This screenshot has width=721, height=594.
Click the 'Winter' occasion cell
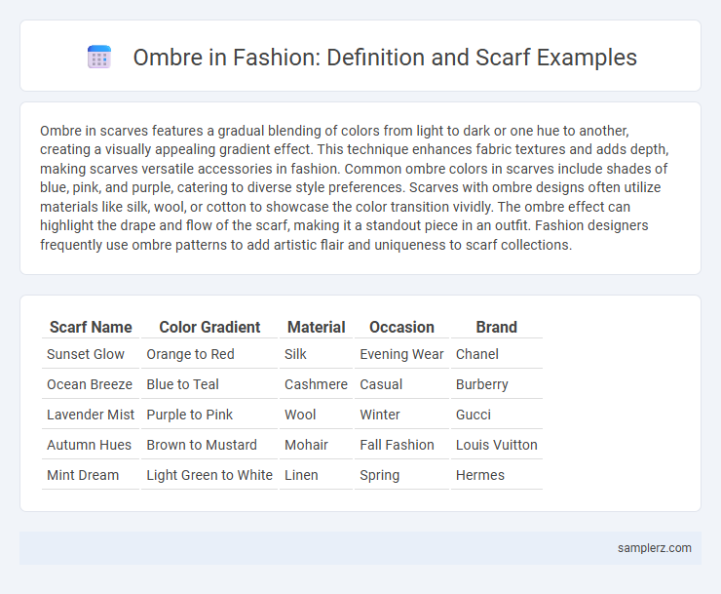401,415
